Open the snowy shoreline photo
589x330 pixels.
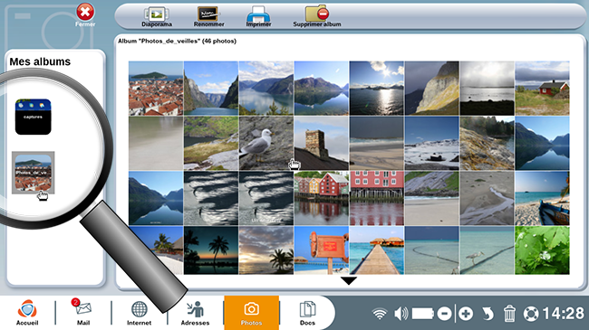click(431, 143)
